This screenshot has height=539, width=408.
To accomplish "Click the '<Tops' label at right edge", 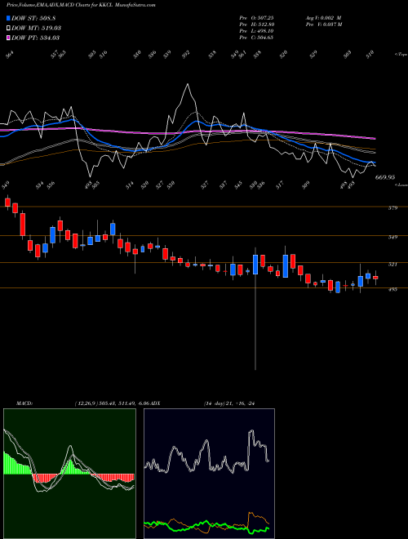I will (401, 54).
